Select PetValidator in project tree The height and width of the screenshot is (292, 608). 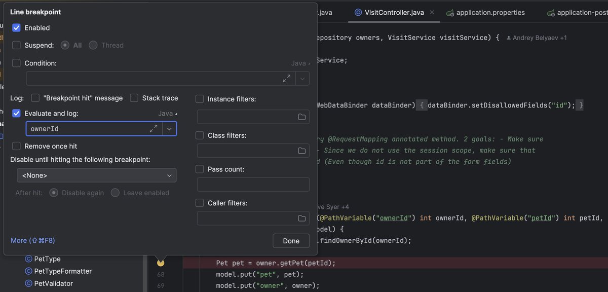pos(53,283)
